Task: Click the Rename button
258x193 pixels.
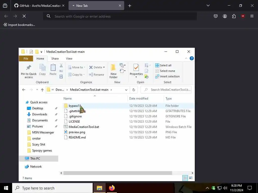Action: pos(96,75)
